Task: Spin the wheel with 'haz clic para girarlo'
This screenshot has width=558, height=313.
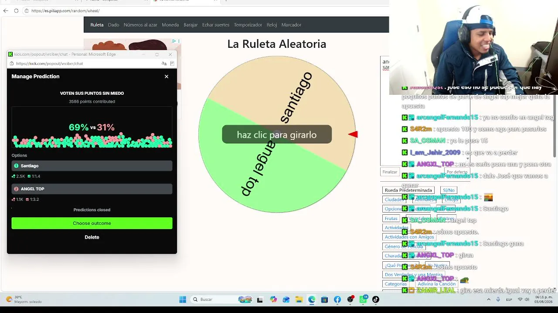Action: 277,135
